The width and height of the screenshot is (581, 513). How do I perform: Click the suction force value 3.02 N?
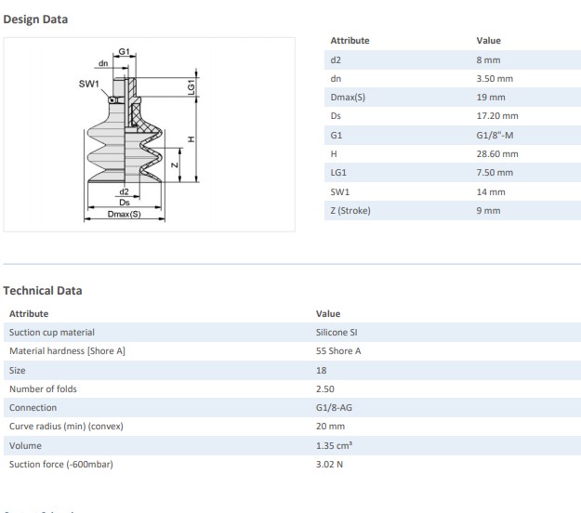(329, 464)
